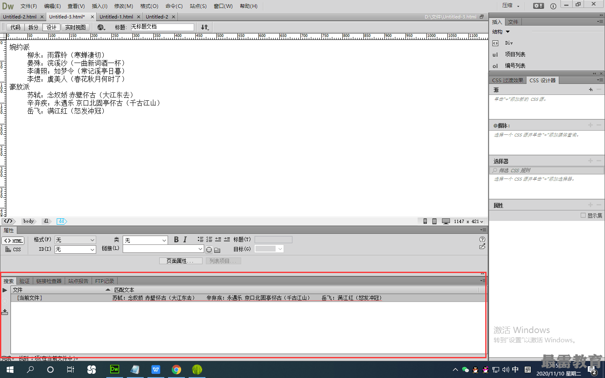Switch to 拆分 split view
This screenshot has height=378, width=605.
point(33,27)
